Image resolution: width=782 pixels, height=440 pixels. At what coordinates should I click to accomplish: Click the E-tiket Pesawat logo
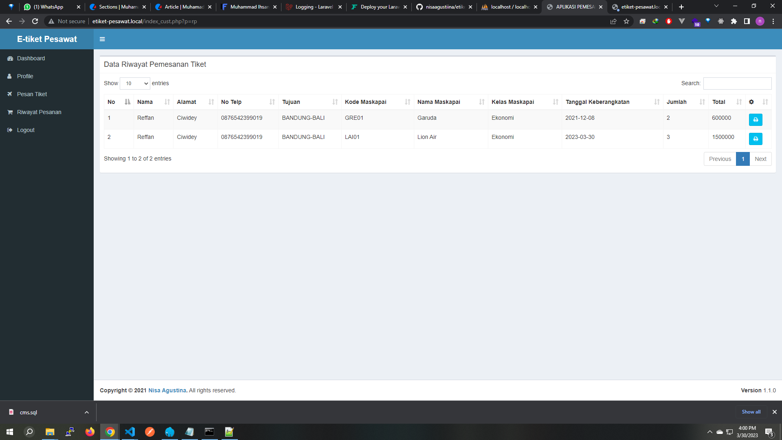pyautogui.click(x=47, y=39)
